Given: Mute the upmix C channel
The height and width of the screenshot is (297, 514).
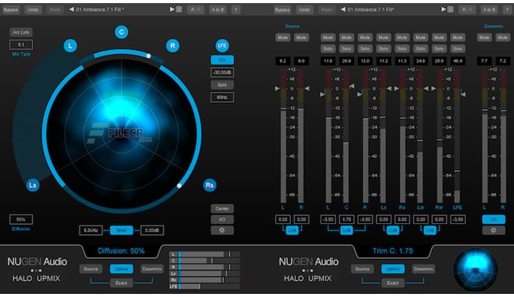Looking at the screenshot, I should tap(346, 37).
